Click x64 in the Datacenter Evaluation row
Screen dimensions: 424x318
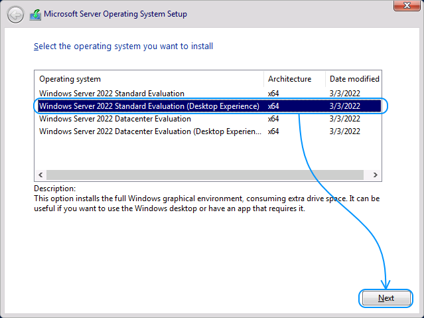click(x=273, y=119)
